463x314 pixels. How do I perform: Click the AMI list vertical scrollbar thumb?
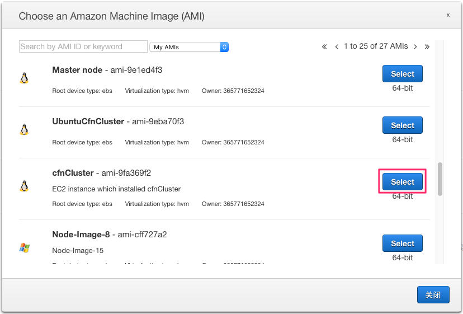440,179
